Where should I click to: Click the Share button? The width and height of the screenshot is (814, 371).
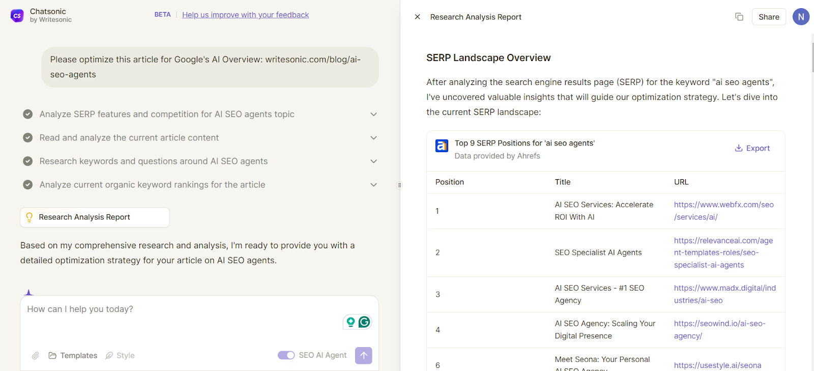click(769, 17)
